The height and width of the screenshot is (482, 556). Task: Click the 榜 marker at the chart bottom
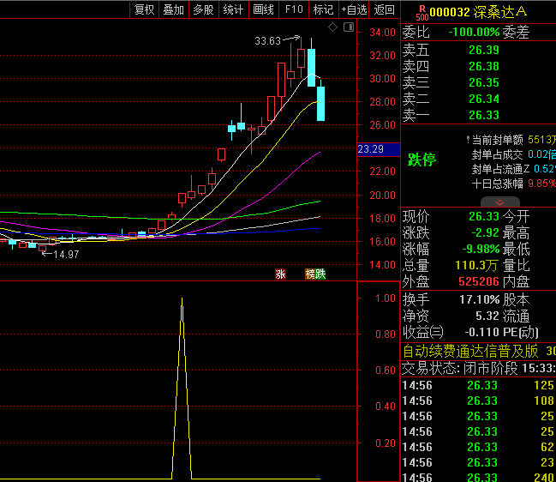pos(310,274)
